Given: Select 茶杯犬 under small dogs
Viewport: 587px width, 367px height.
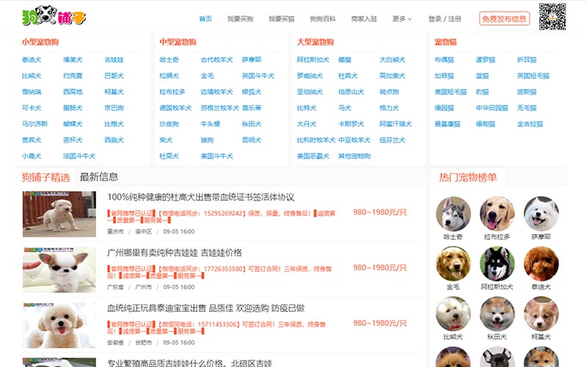Looking at the screenshot, I should (73, 139).
